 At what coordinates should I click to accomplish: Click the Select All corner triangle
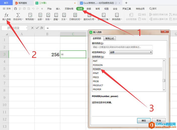[7, 34]
